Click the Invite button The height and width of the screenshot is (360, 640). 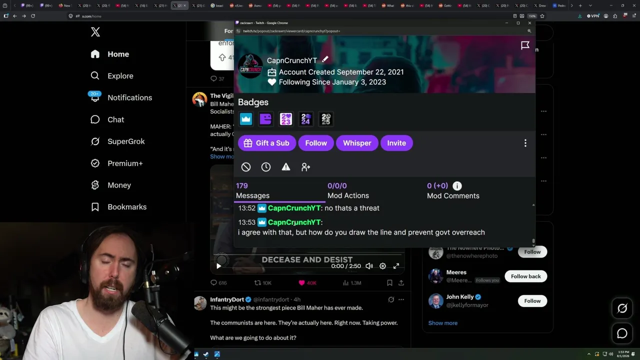coord(396,143)
